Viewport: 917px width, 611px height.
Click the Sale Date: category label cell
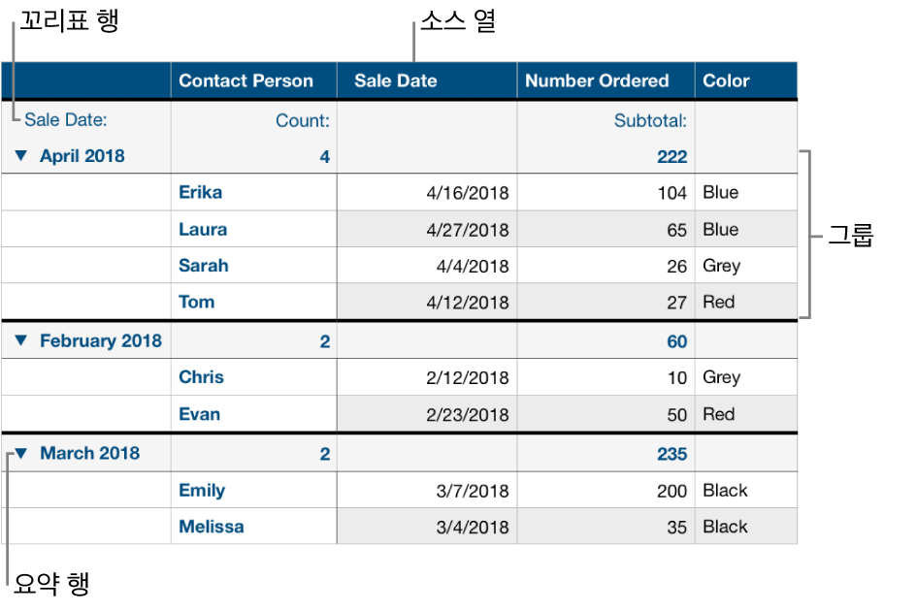click(x=66, y=120)
